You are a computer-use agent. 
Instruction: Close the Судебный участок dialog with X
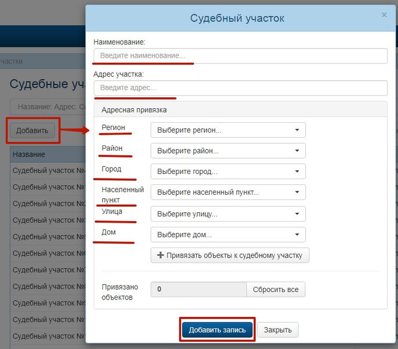[384, 15]
